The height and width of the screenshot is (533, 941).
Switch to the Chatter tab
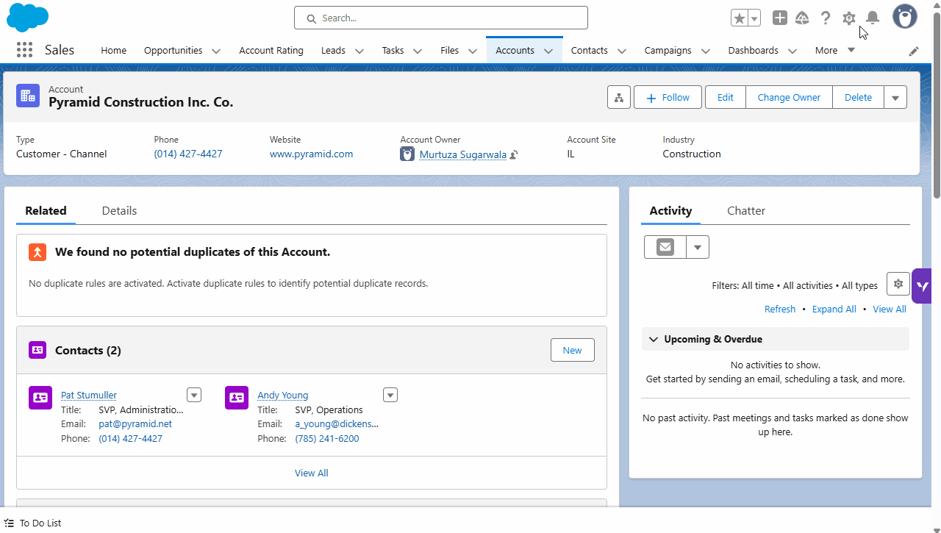pyautogui.click(x=746, y=211)
